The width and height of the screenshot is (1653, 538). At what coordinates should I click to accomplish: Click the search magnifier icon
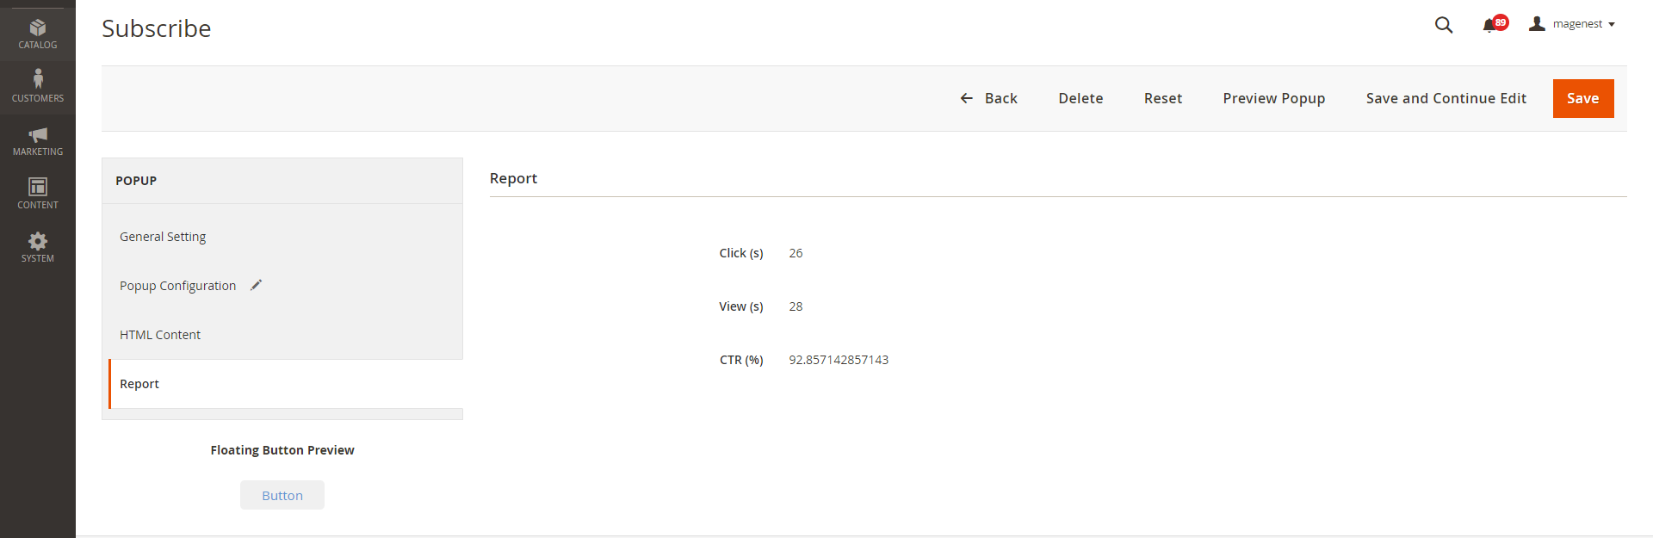click(x=1444, y=25)
